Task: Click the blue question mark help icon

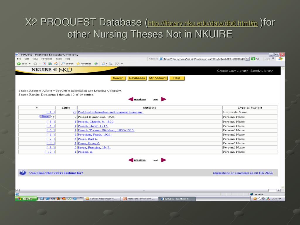Action: coord(23,173)
